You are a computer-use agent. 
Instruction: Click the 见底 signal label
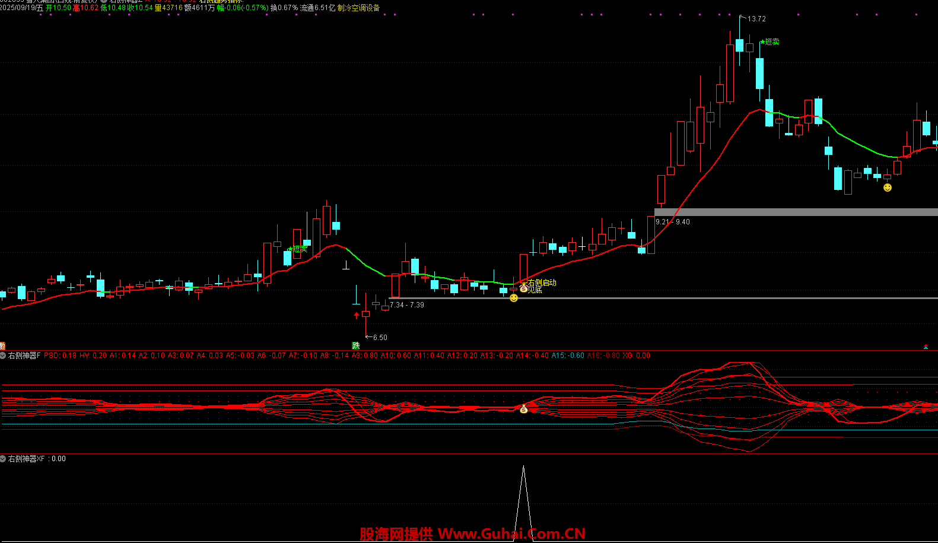tap(535, 290)
